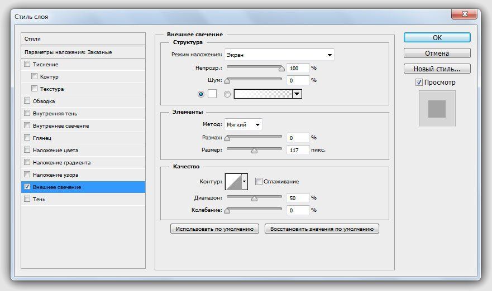Click Использовать по умолчанию button
Screen dimensions: 492x291
(x=214, y=229)
